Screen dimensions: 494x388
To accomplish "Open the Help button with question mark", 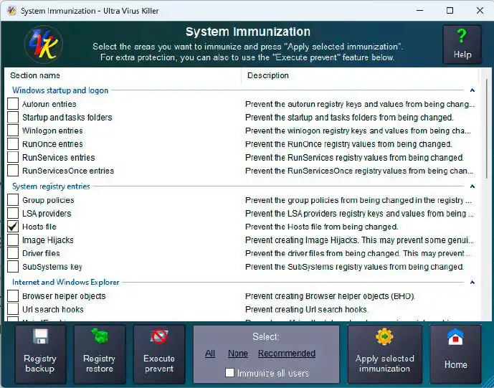I will click(x=462, y=44).
